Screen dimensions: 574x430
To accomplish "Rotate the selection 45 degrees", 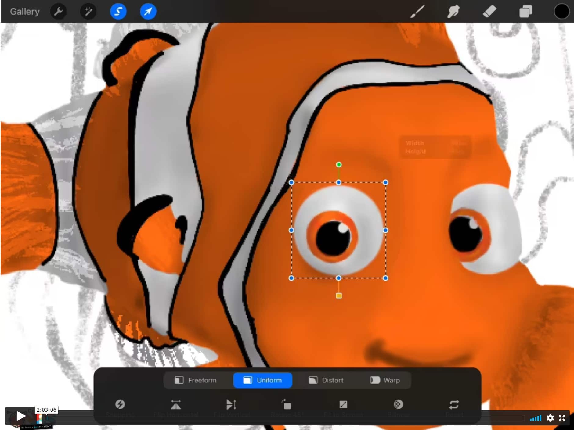I will click(286, 404).
